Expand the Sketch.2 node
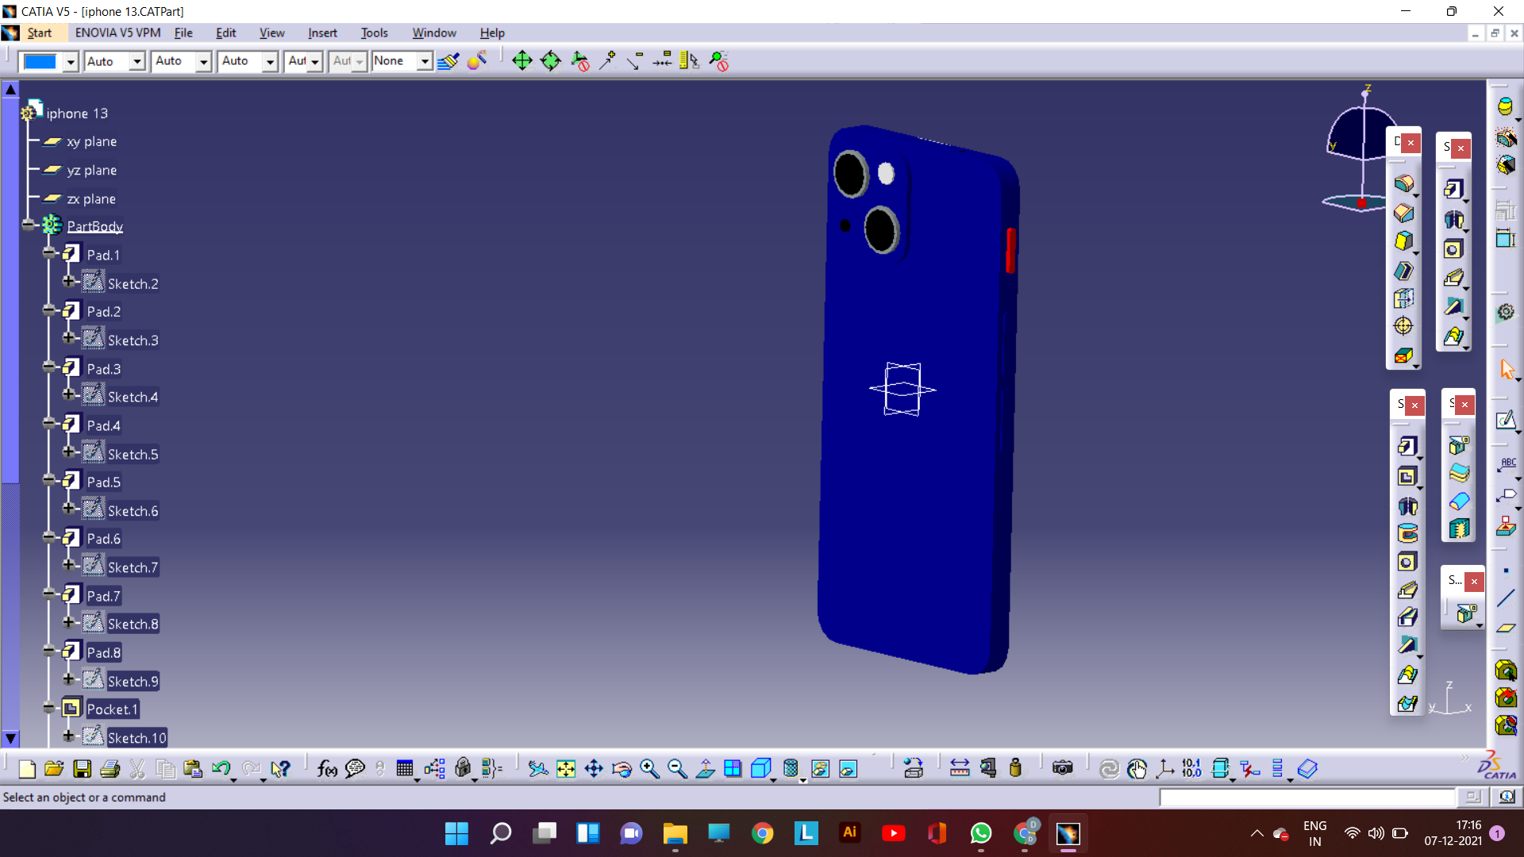The image size is (1524, 857). 69,282
